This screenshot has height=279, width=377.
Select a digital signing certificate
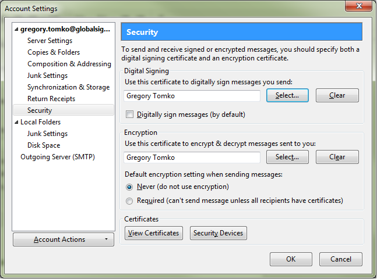pos(287,95)
